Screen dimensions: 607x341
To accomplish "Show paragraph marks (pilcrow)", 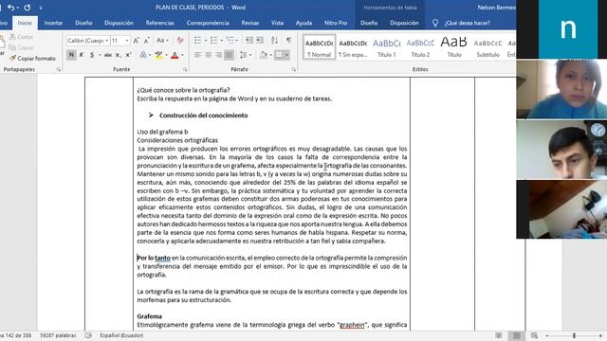I will [x=288, y=40].
